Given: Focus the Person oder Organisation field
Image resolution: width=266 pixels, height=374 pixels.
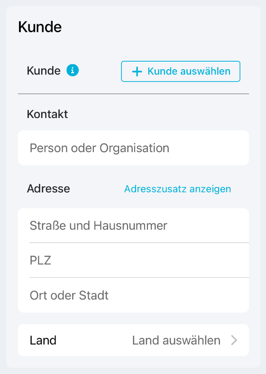Looking at the screenshot, I should (133, 148).
